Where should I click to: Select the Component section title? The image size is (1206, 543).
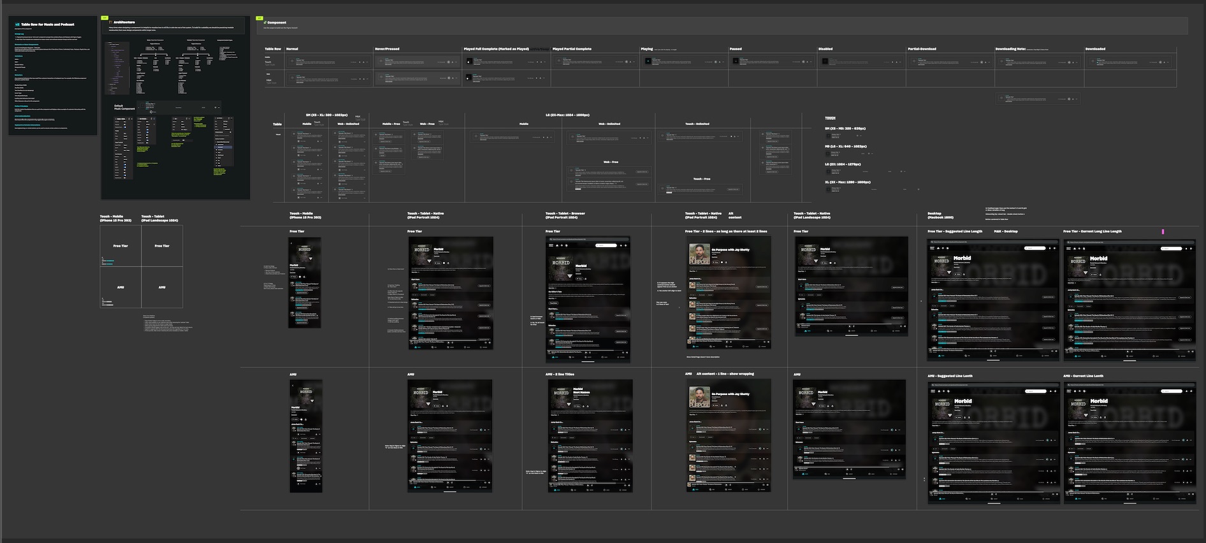click(277, 22)
